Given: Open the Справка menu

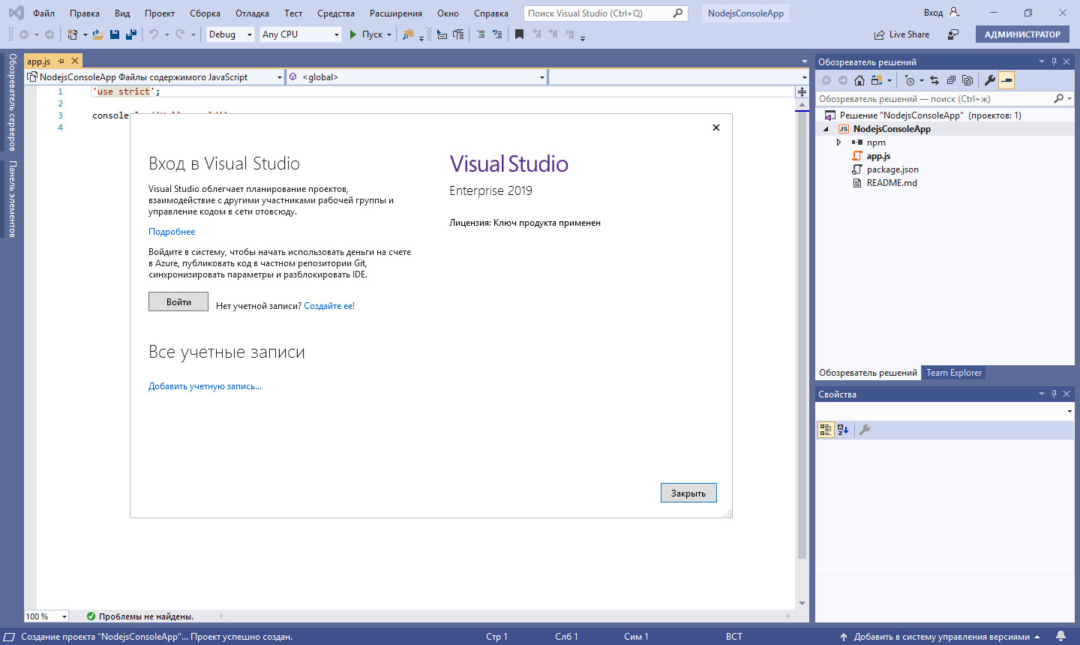Looking at the screenshot, I should [x=491, y=13].
